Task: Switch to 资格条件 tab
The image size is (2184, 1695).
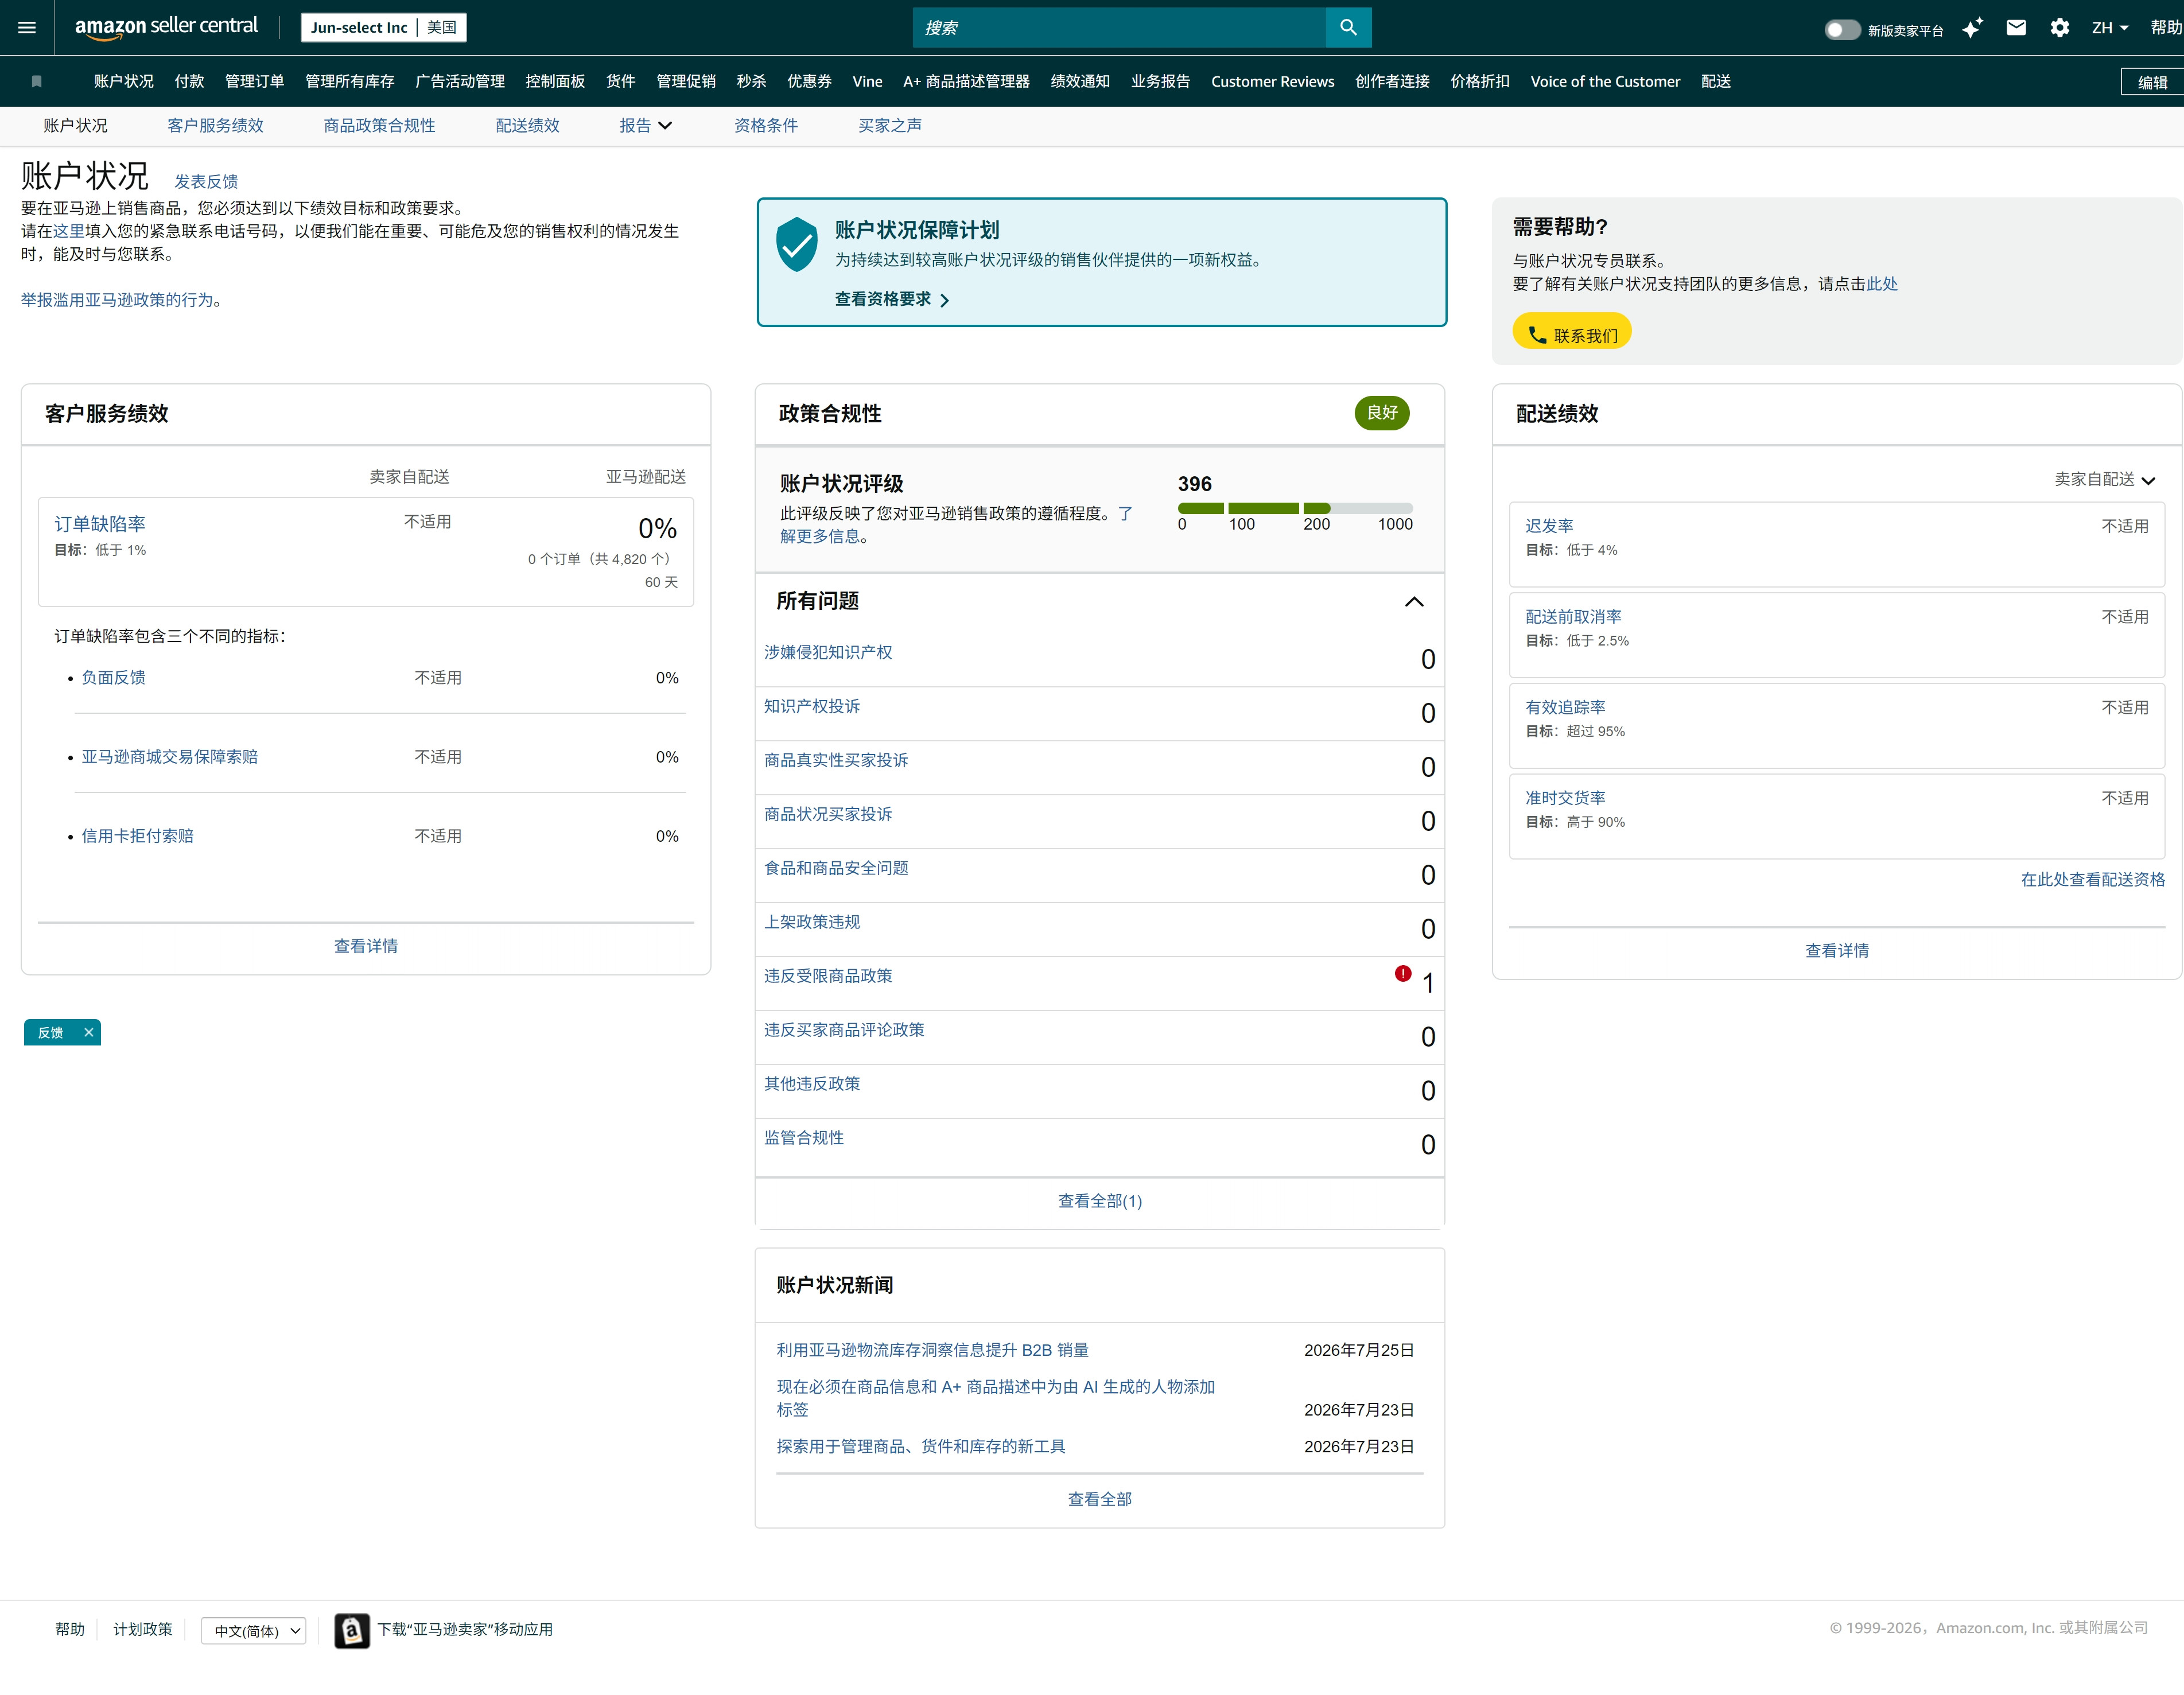Action: [x=766, y=126]
